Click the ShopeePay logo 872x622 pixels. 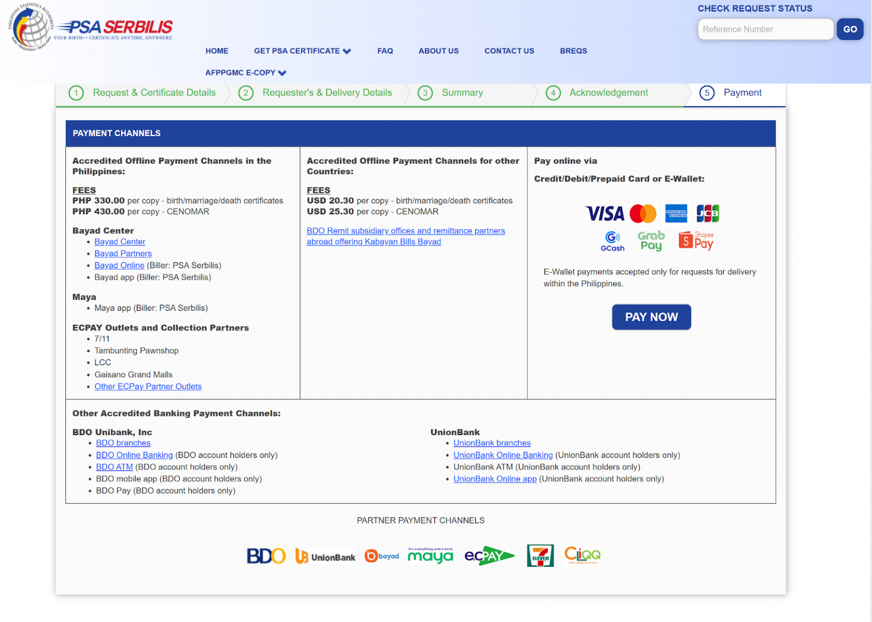click(x=696, y=240)
